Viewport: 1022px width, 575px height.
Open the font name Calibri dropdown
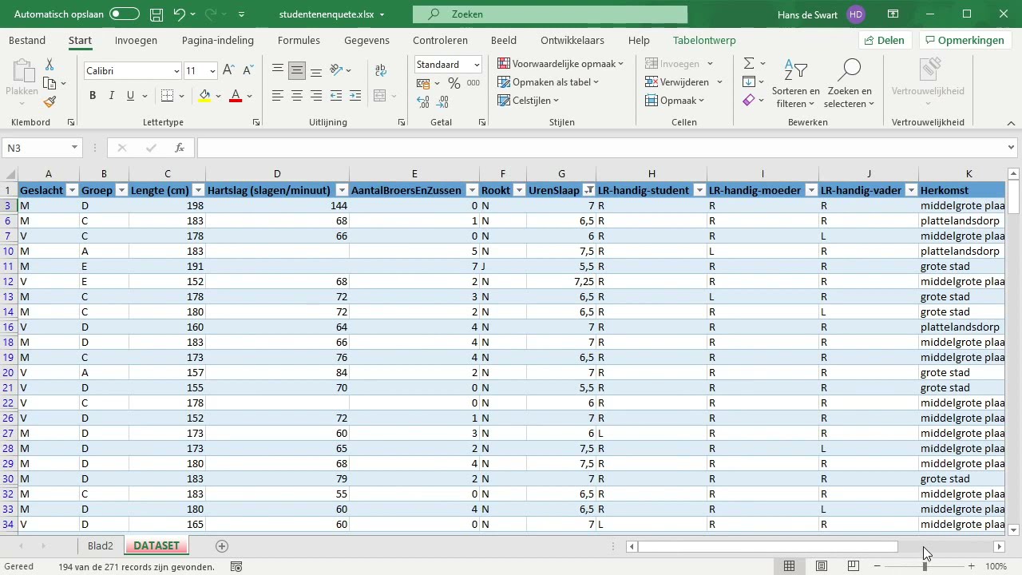(x=176, y=71)
